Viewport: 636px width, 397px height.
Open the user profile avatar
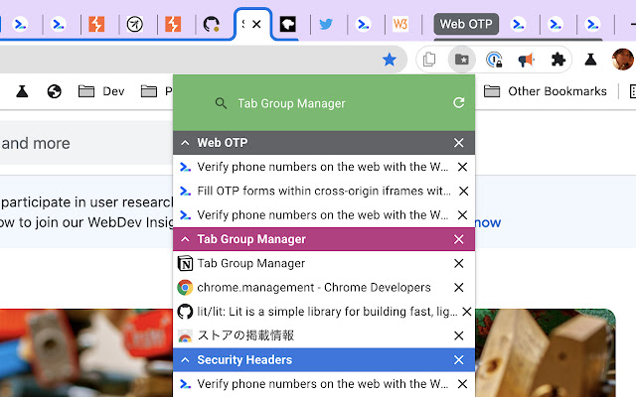click(x=623, y=60)
